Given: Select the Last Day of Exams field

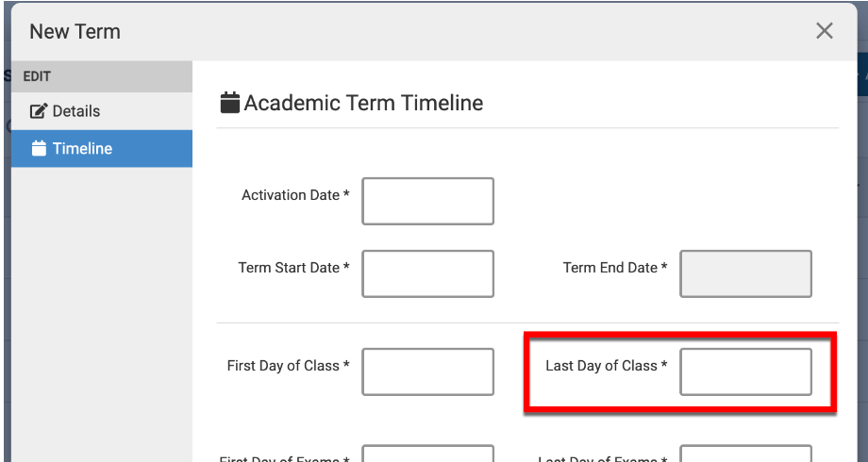Looking at the screenshot, I should pos(745,454).
